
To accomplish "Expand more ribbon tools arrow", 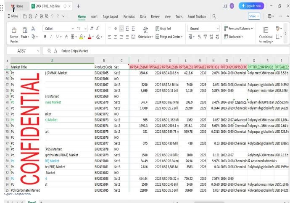I will point(285,34).
